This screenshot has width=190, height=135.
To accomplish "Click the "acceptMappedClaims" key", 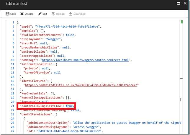I will click(37, 56).
